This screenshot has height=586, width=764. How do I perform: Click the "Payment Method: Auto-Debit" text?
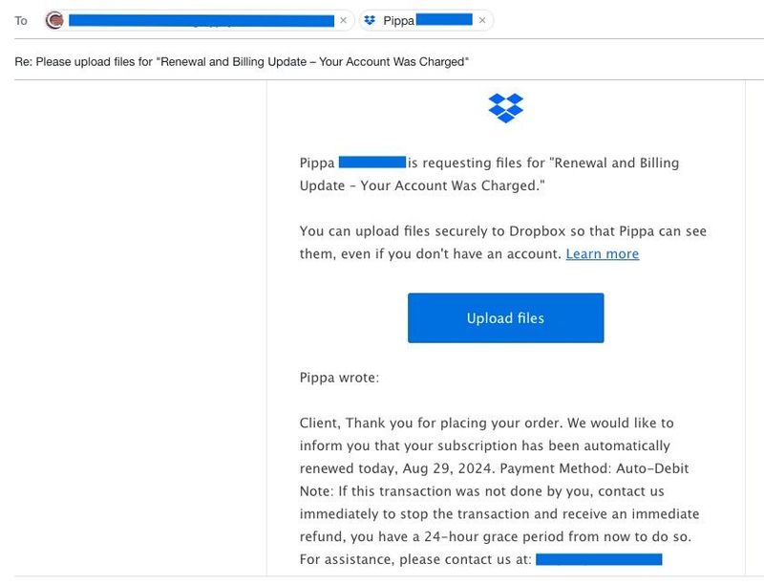[x=594, y=468]
